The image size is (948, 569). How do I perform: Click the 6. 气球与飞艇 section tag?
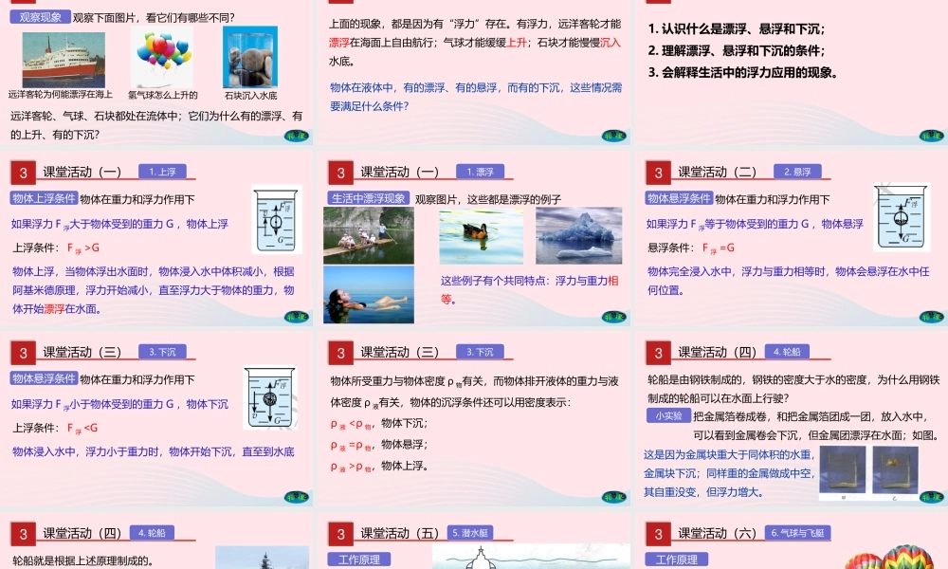[797, 533]
